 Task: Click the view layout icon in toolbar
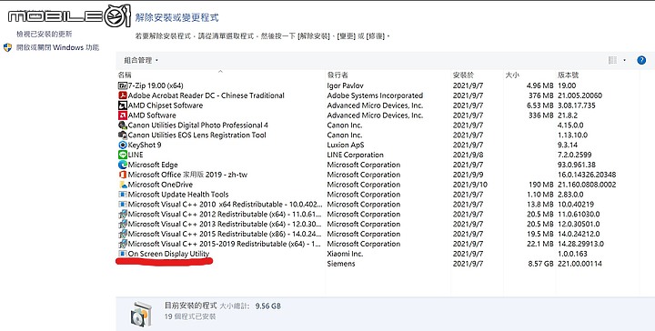pyautogui.click(x=612, y=61)
